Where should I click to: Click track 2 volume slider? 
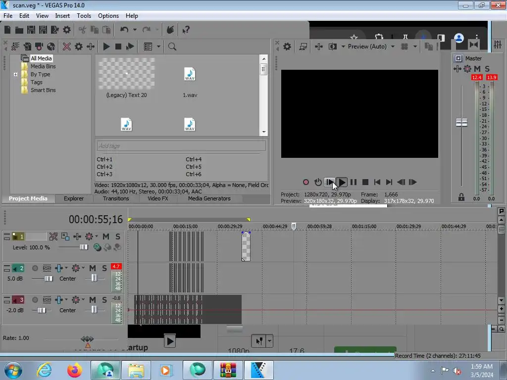48,279
